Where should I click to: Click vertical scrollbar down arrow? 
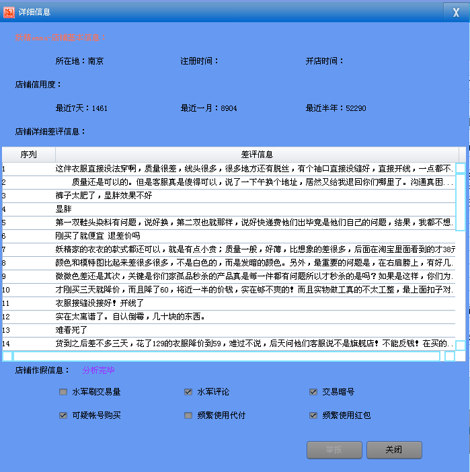[461, 346]
